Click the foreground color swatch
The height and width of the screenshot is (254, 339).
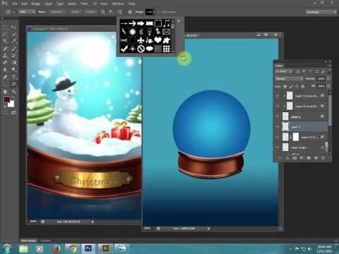pyautogui.click(x=7, y=99)
